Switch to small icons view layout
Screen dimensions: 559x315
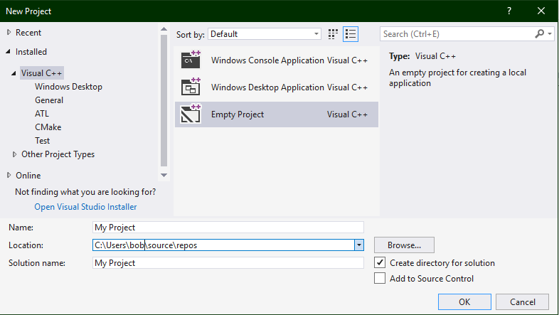tap(334, 34)
